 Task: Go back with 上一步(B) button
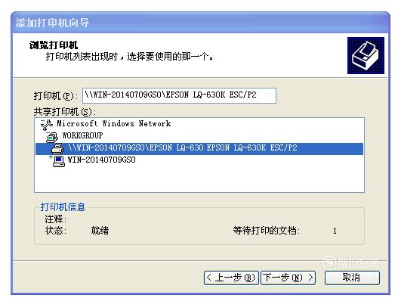tap(231, 278)
